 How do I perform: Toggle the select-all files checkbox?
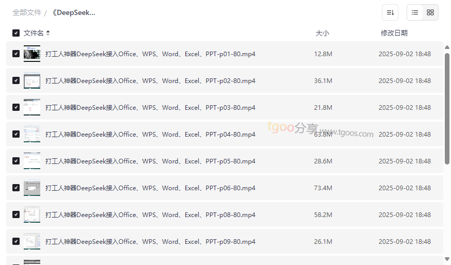coord(16,33)
